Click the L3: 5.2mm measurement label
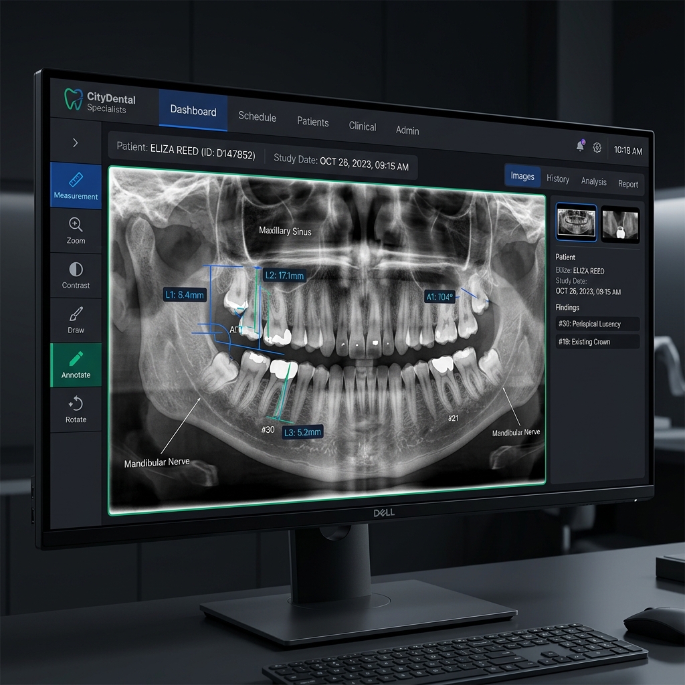This screenshot has height=685, width=685. pos(303,433)
